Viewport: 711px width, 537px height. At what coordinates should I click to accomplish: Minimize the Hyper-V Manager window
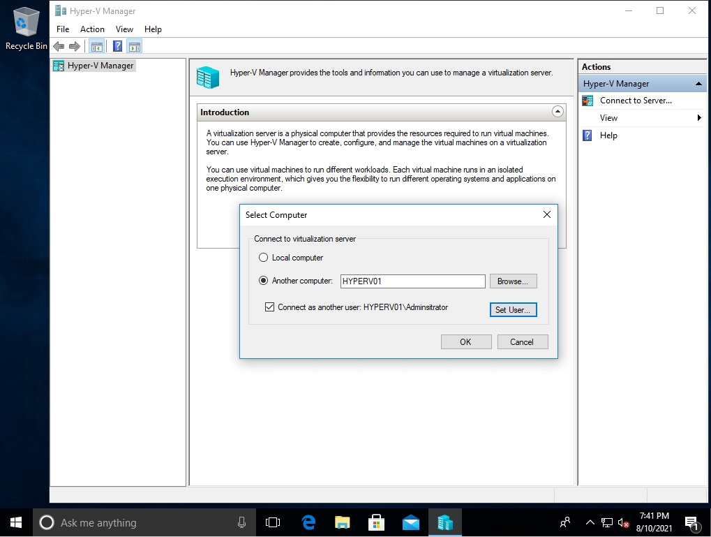629,11
